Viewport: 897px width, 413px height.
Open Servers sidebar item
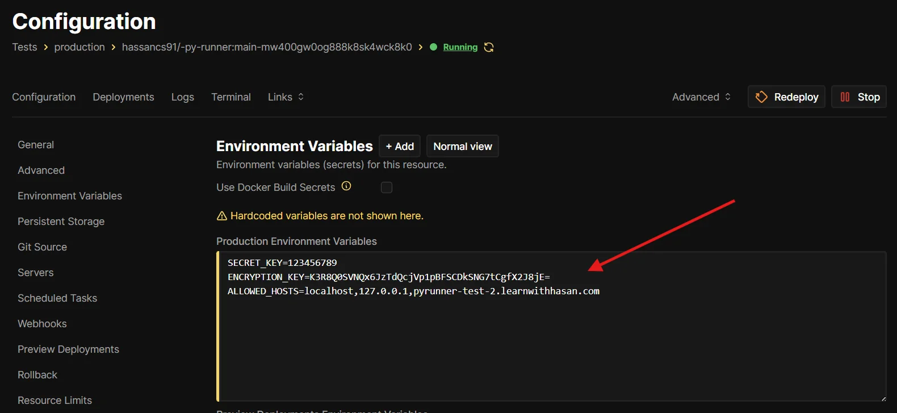(x=35, y=273)
